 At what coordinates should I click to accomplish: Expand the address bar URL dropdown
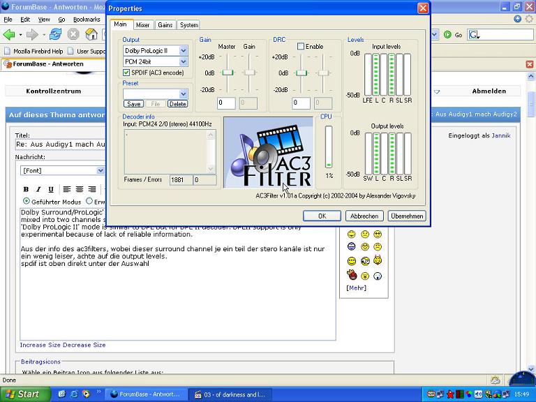pyautogui.click(x=435, y=34)
